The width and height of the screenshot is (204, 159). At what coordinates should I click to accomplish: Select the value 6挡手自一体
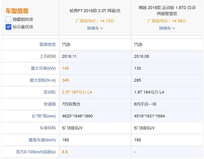(145, 104)
